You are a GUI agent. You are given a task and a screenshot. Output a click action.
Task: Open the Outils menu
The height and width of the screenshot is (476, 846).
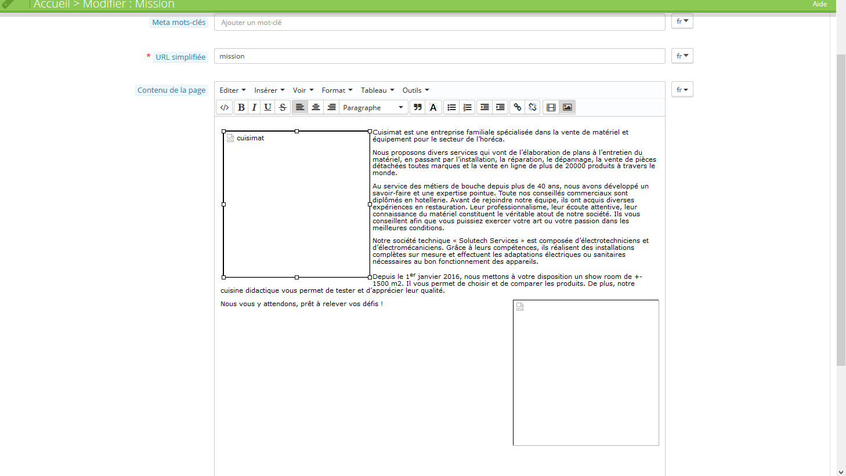click(415, 90)
